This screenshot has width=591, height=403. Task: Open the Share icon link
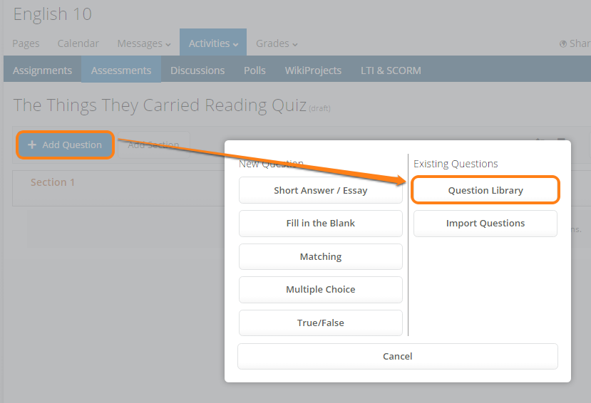click(x=574, y=43)
